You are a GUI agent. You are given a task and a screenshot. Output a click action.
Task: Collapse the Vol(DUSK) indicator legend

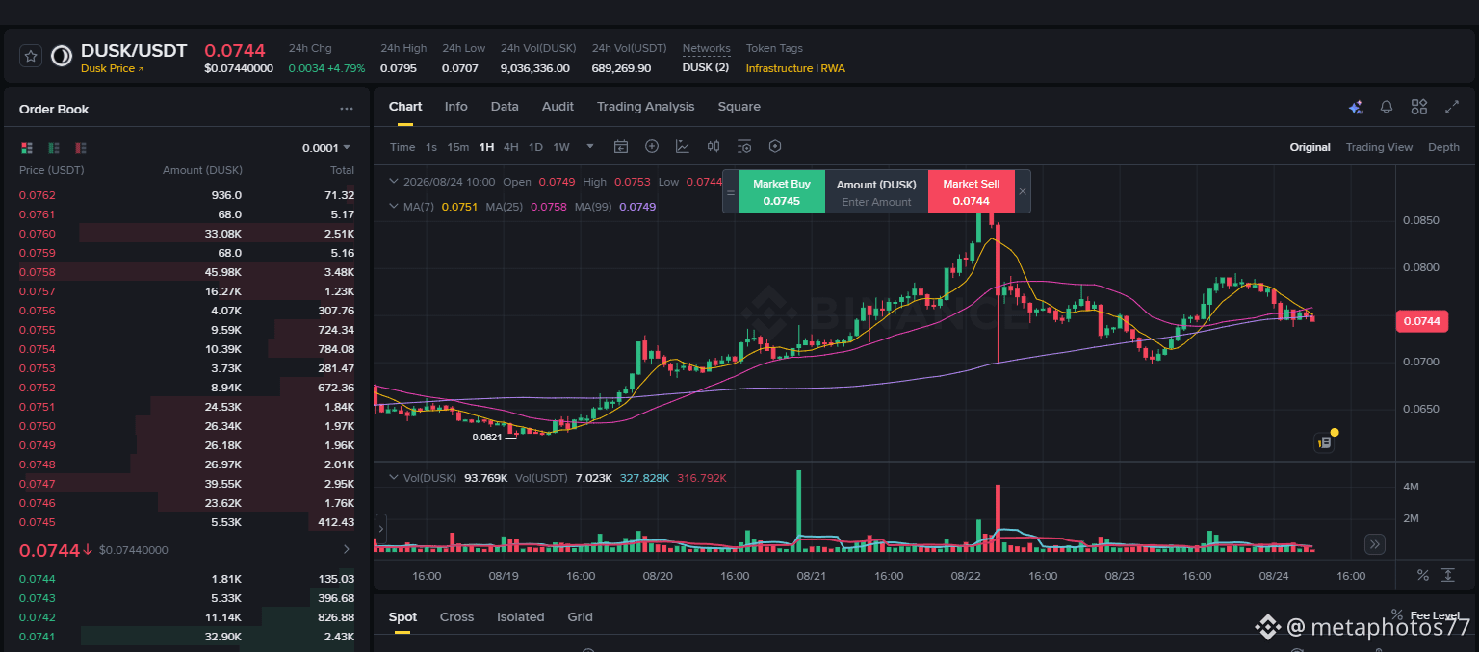[393, 478]
